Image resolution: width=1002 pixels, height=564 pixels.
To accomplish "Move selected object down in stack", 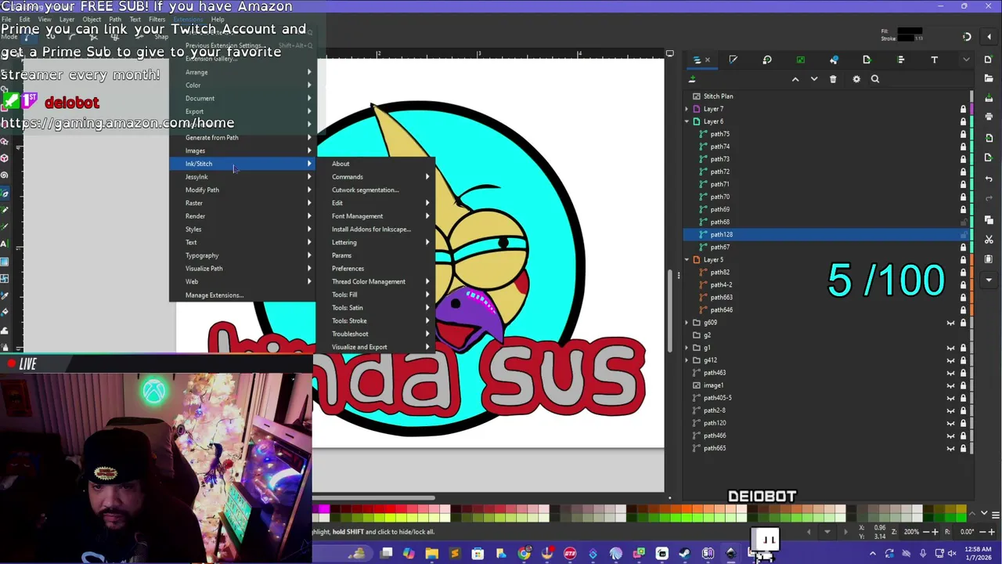I will click(814, 79).
